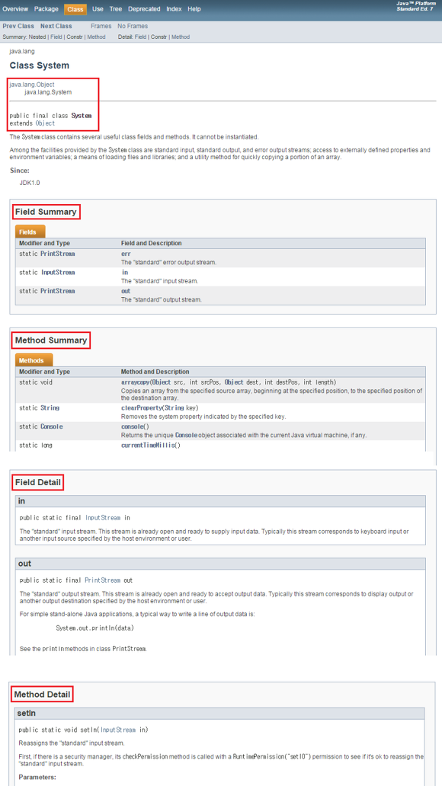Open the Tree hierarchy page
Screen dimensions: 442x786
click(x=116, y=9)
